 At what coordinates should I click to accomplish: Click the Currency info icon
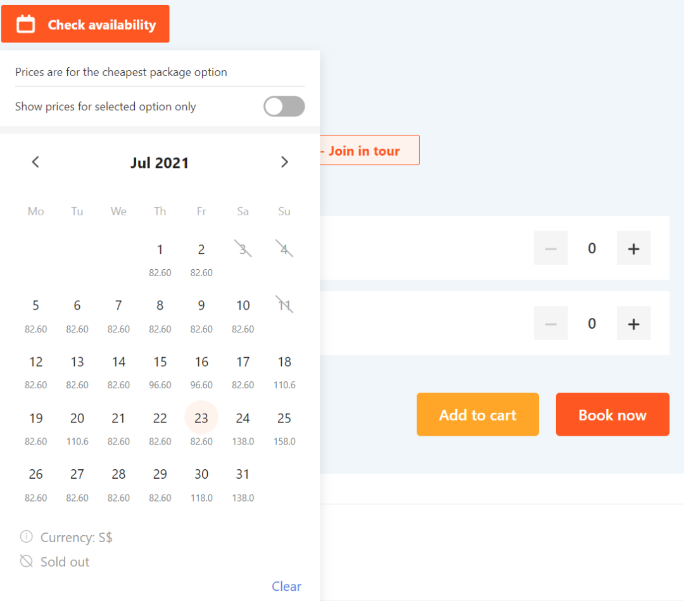[26, 536]
